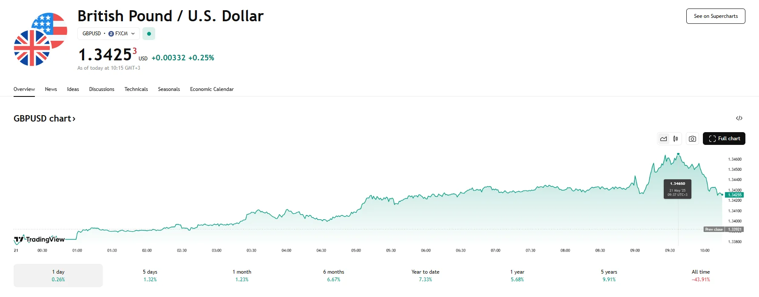Choose the All time range
This screenshot has width=759, height=297.
[x=701, y=275]
